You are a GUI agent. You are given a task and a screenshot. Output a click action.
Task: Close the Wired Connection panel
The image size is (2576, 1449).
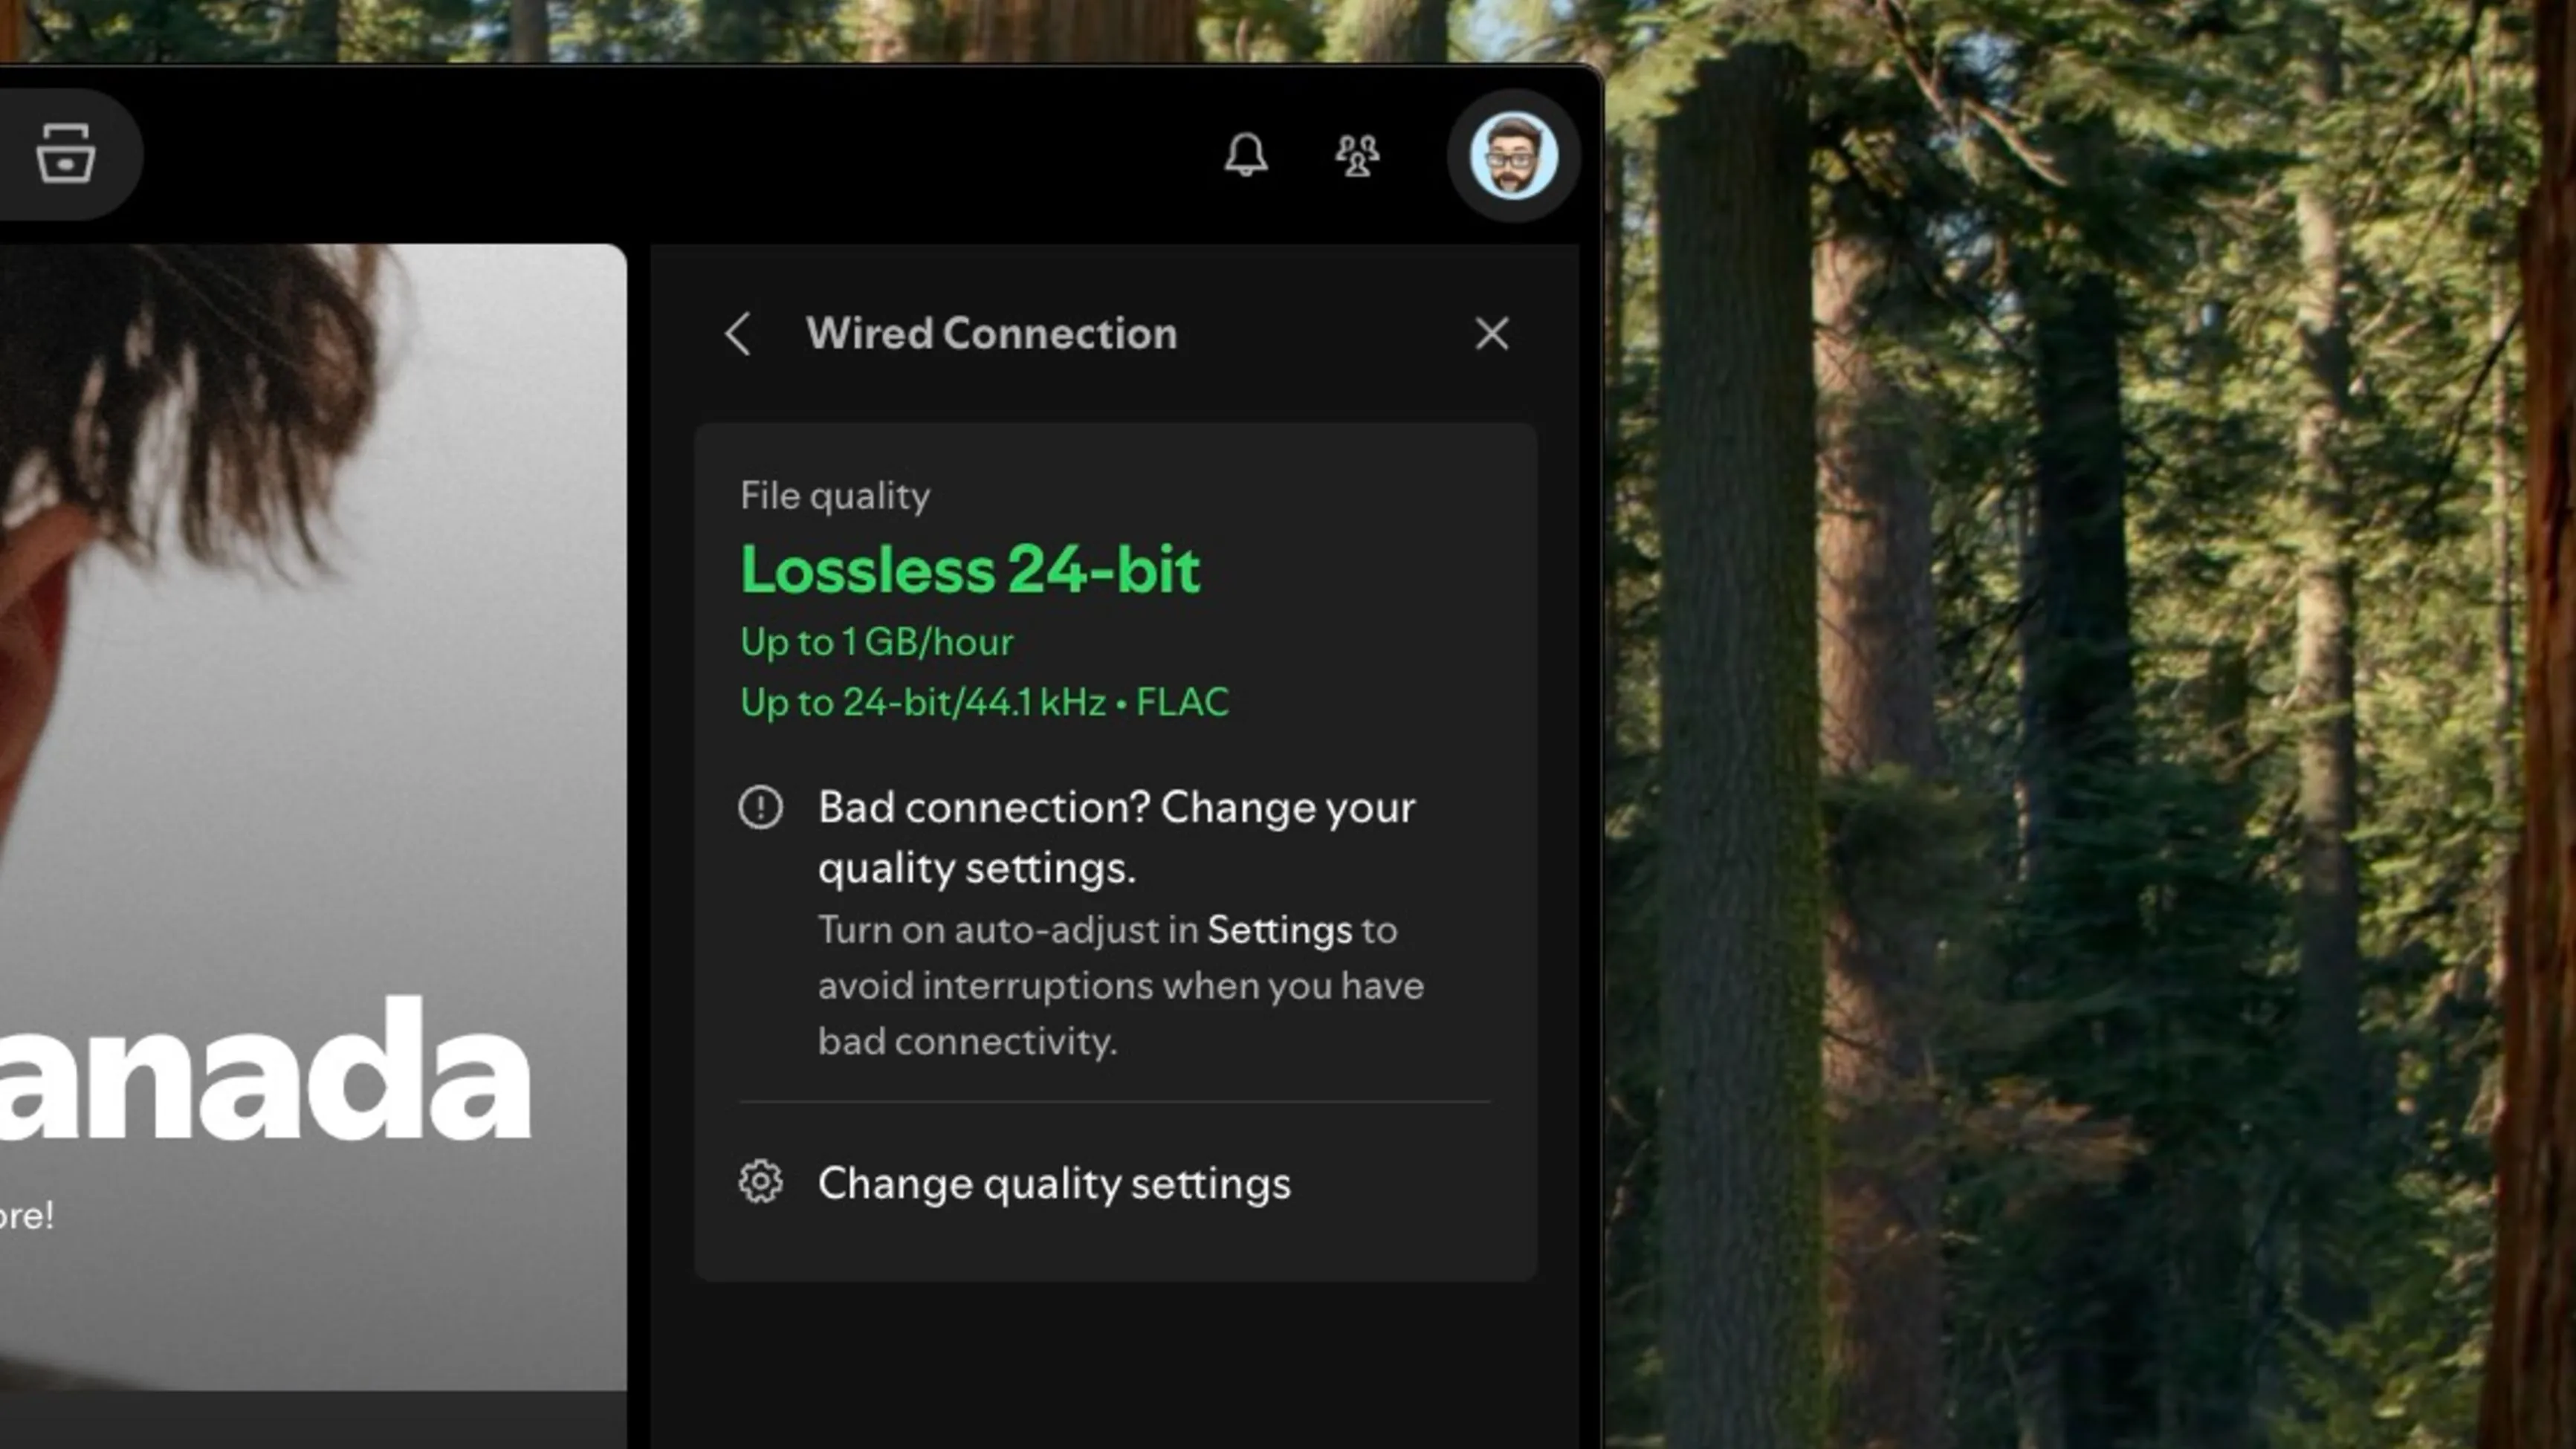[1491, 334]
